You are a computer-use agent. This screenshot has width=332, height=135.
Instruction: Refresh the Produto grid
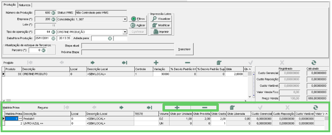(x=314, y=63)
